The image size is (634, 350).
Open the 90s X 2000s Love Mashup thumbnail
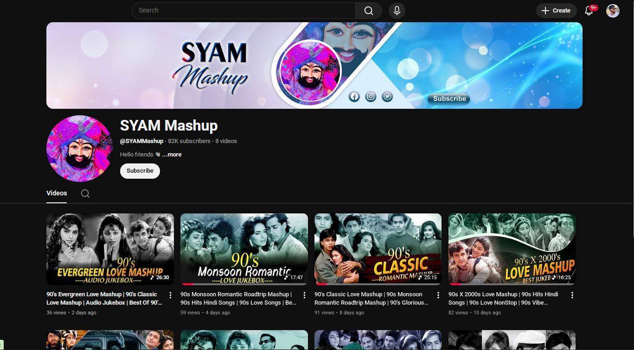[512, 249]
